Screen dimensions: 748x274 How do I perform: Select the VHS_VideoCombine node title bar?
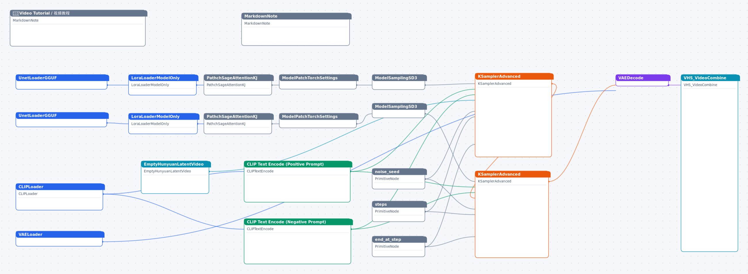click(x=710, y=78)
